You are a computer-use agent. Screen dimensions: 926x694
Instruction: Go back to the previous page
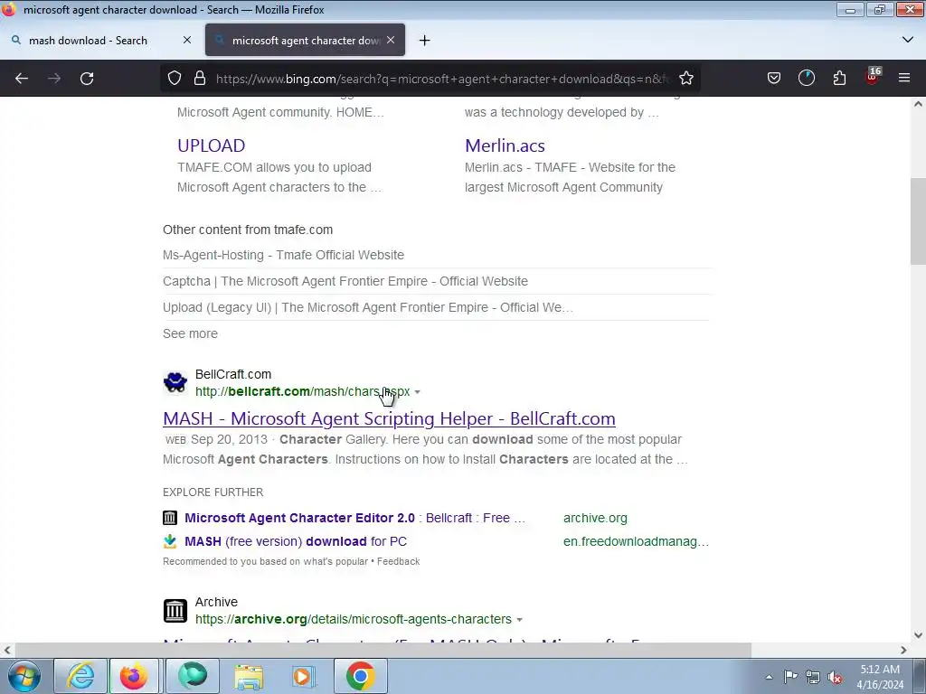tap(22, 79)
